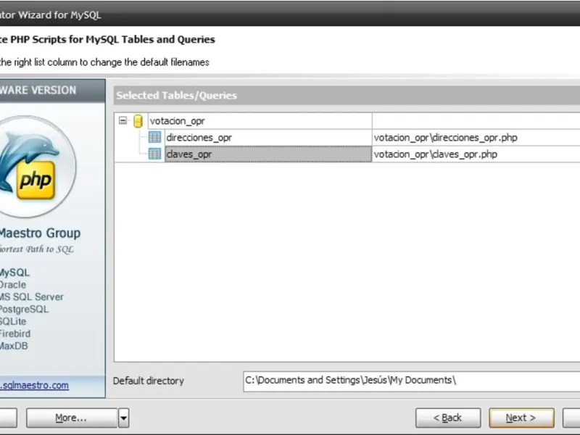The height and width of the screenshot is (435, 580).
Task: Click filename votacion_opr\direcciones_opr.php cell
Action: click(x=476, y=138)
